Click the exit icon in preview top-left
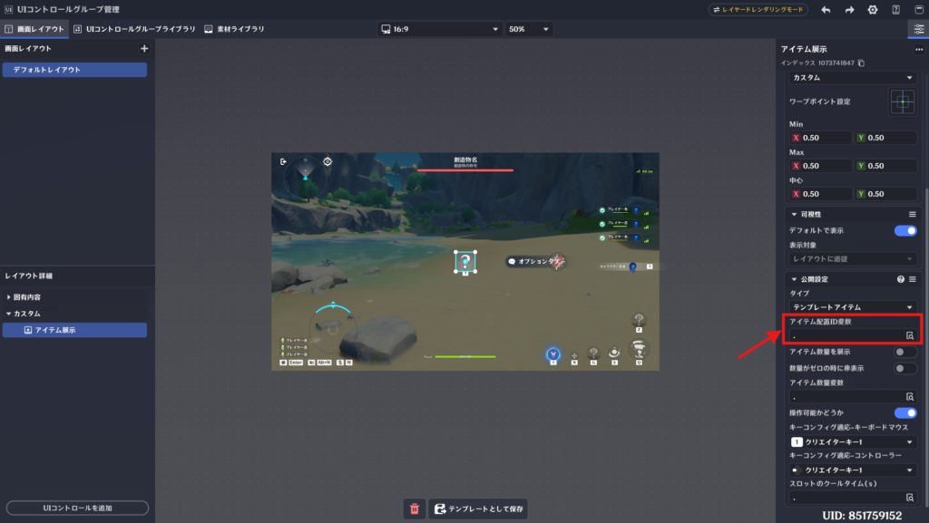Image resolution: width=929 pixels, height=523 pixels. [x=283, y=161]
